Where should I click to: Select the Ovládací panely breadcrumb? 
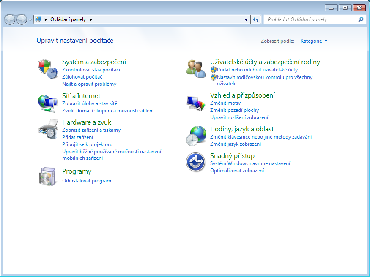click(68, 19)
